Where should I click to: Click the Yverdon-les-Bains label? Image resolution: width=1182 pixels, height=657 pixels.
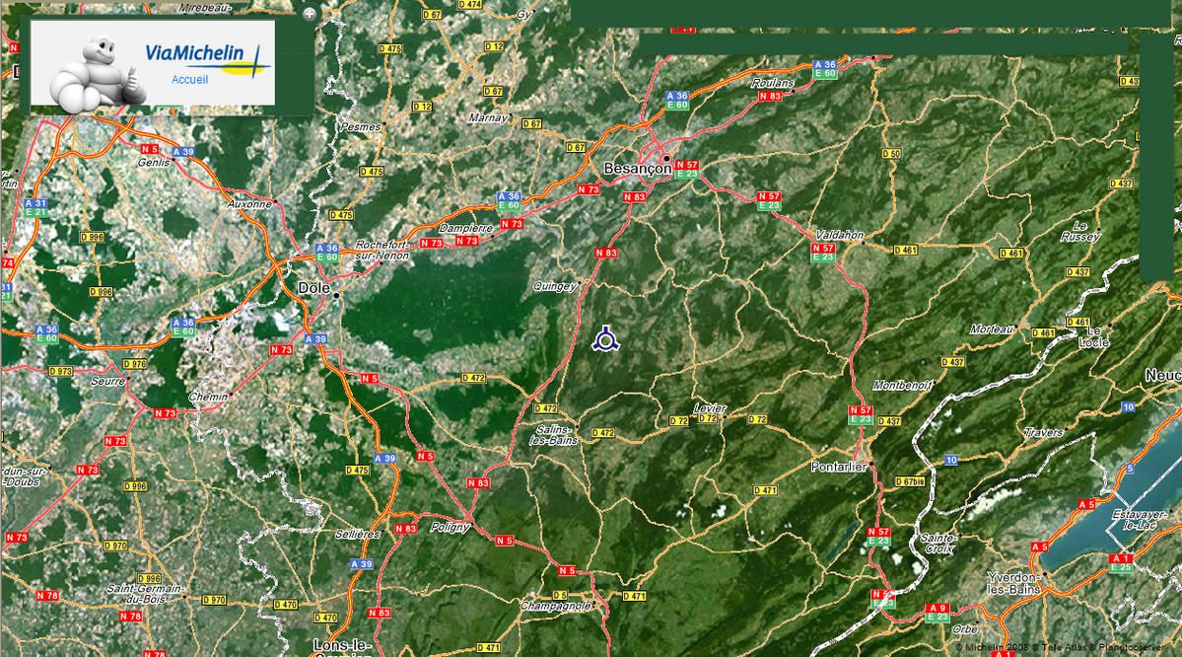click(1014, 582)
